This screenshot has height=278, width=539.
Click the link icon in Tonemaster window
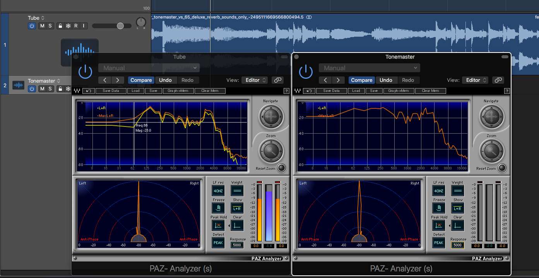pos(498,80)
